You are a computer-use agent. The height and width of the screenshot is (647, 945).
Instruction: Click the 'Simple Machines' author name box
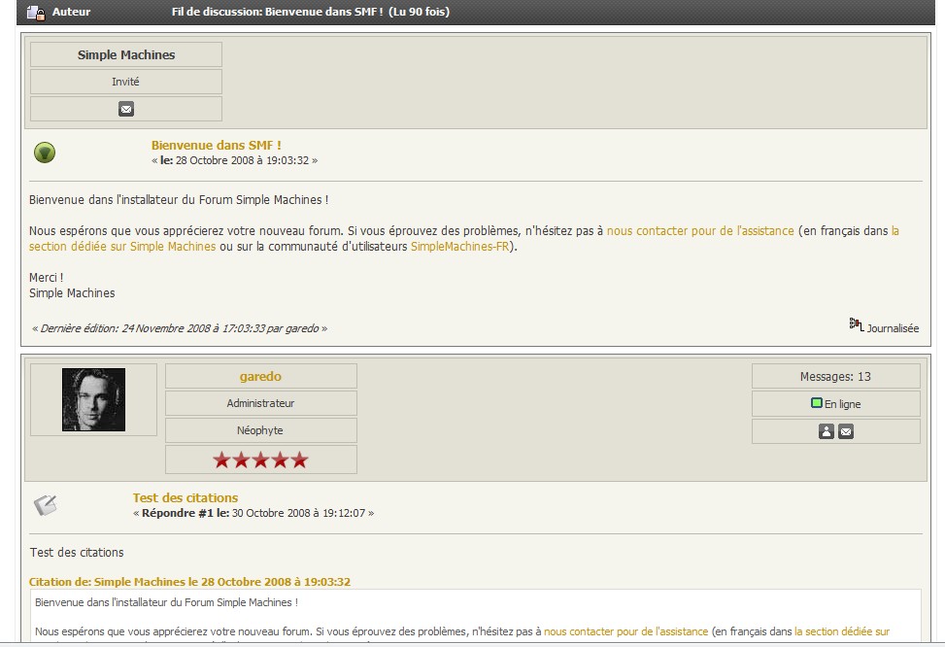[x=126, y=54]
